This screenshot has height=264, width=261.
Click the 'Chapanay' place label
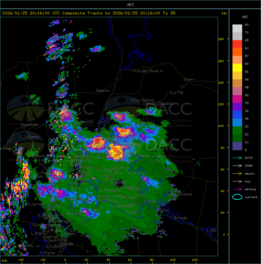coord(122,168)
